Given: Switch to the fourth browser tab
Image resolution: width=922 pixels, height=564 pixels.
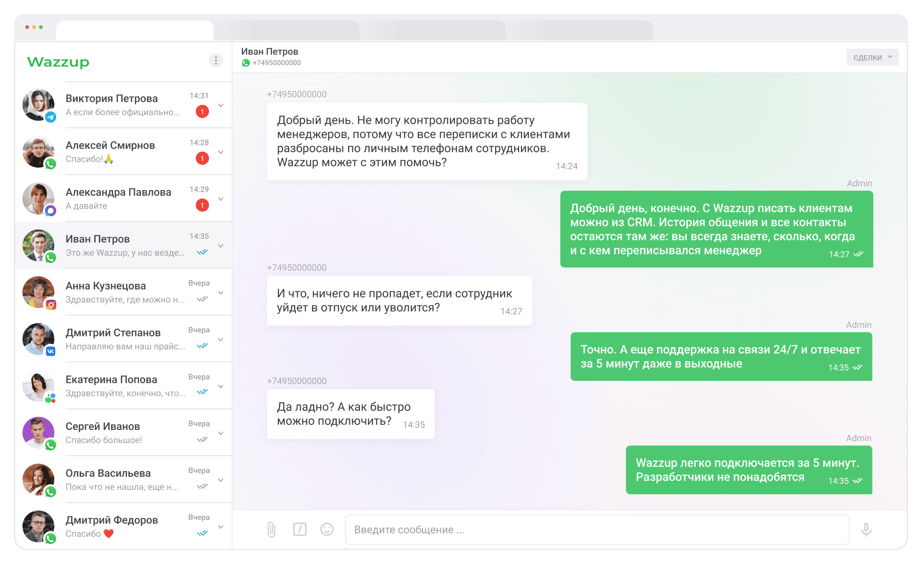Looking at the screenshot, I should (580, 30).
